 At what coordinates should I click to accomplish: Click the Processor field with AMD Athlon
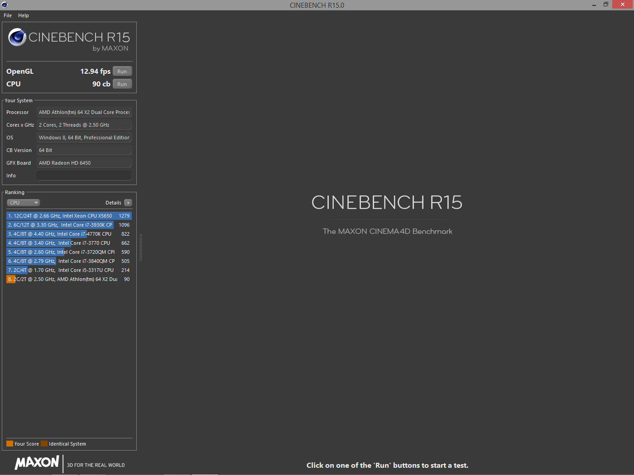(x=84, y=112)
